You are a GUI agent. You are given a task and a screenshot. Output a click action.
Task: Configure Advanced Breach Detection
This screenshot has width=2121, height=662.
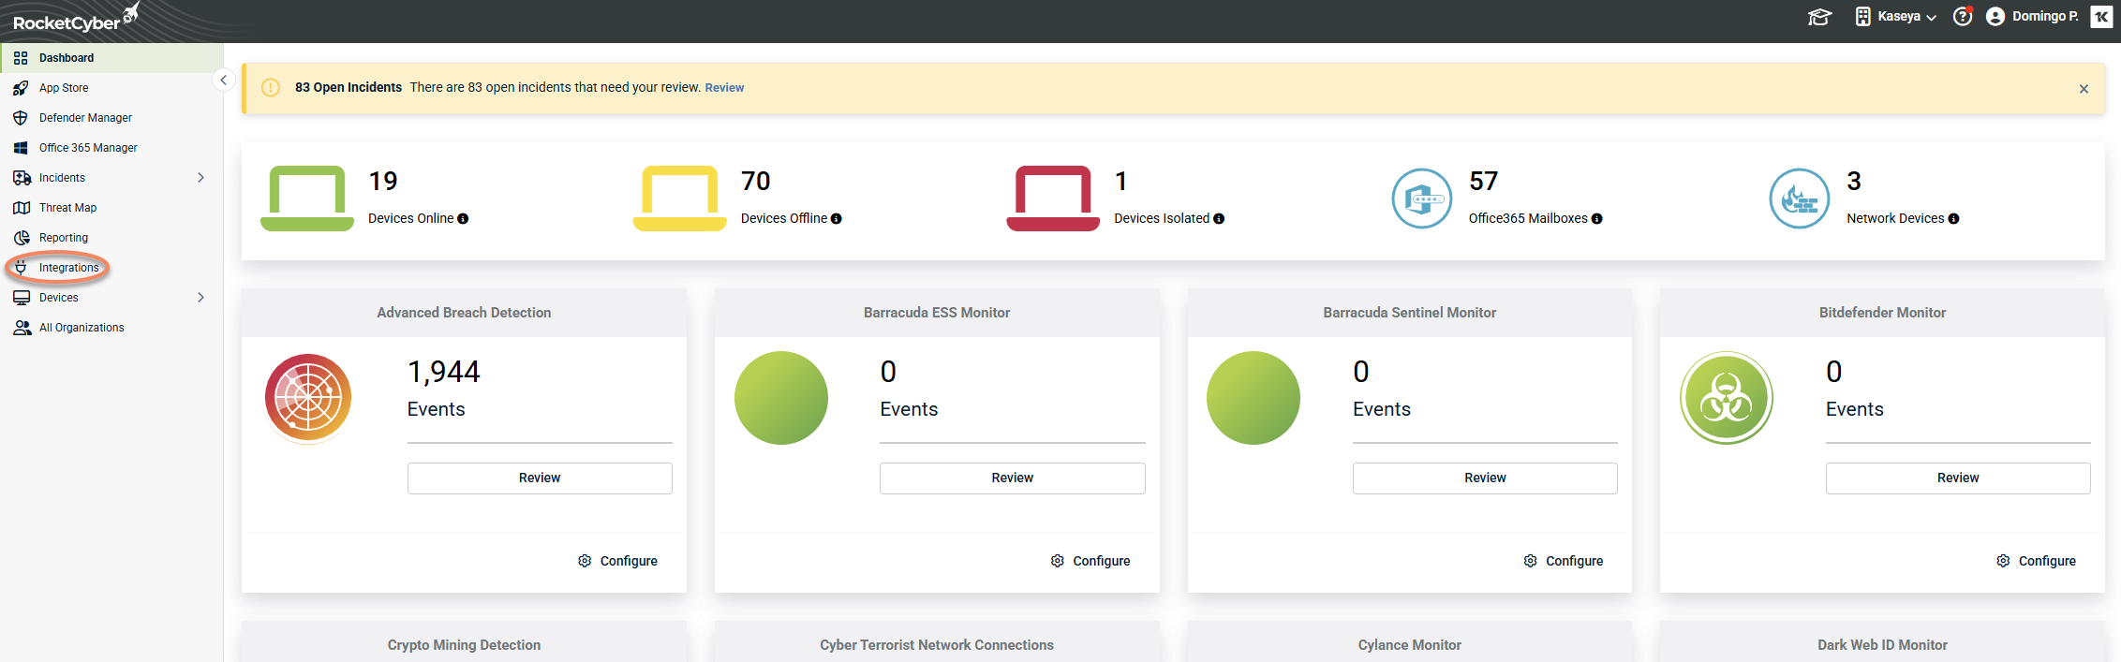coord(618,561)
